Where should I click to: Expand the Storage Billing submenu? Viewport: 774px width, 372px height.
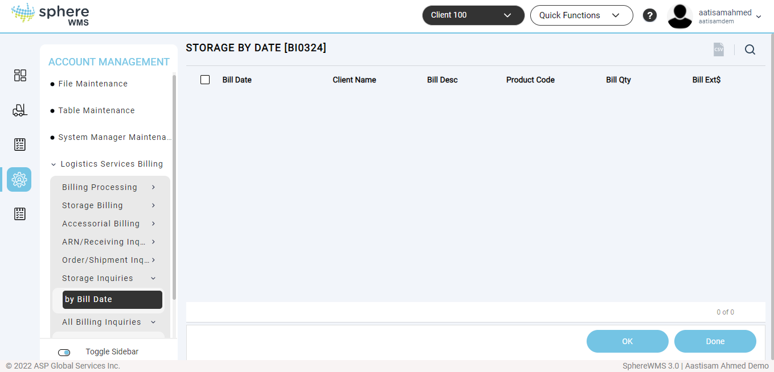[x=108, y=205]
